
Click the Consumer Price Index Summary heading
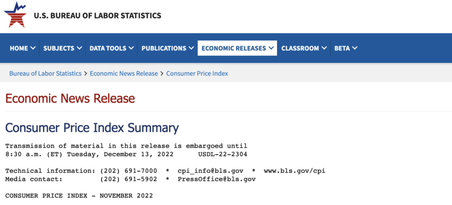coord(92,127)
